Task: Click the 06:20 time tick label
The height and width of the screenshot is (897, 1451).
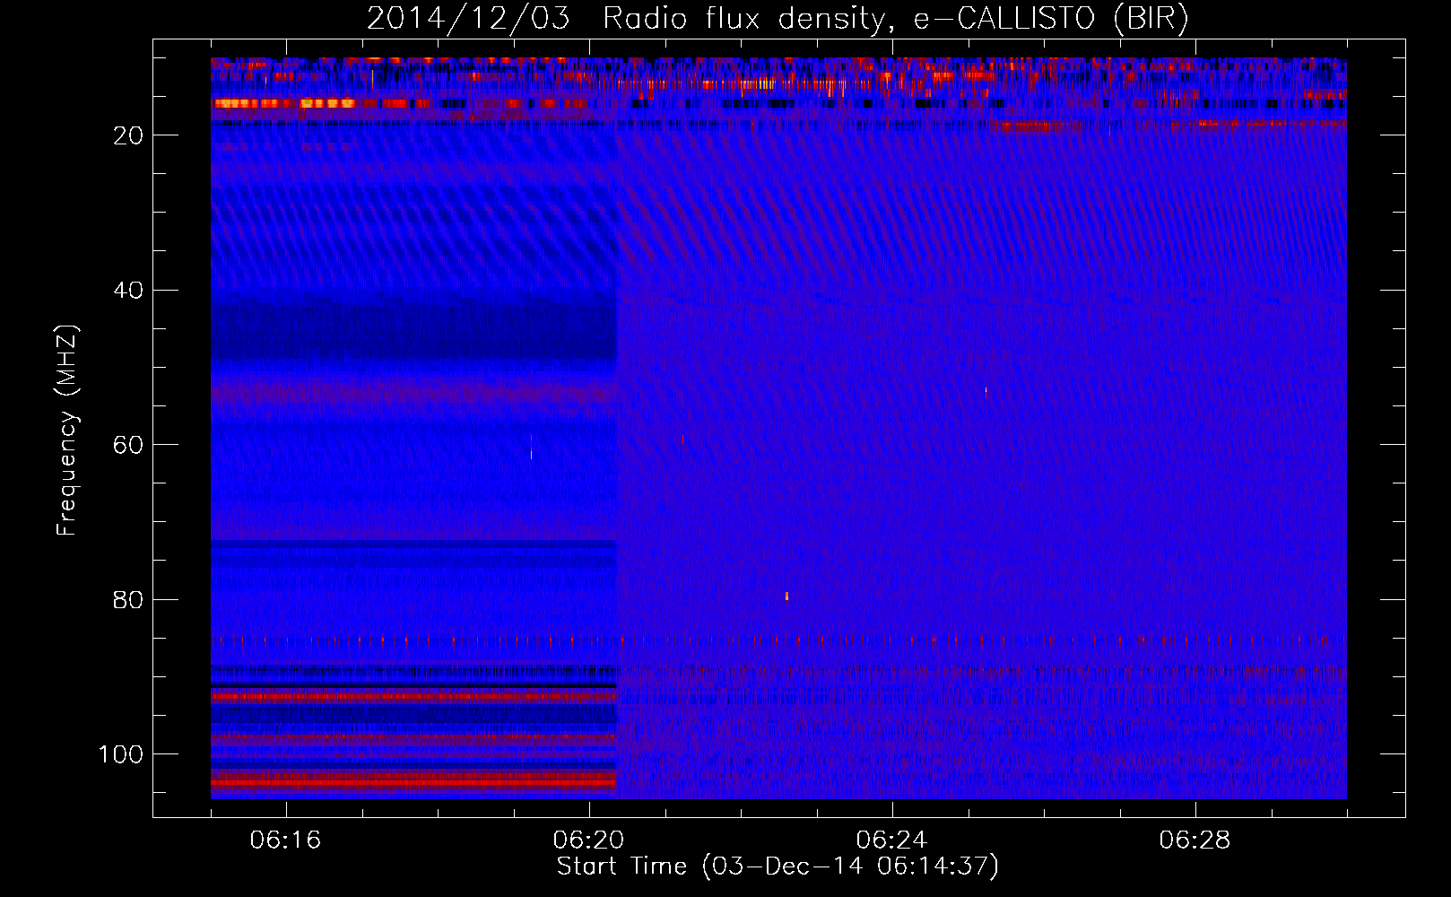Action: [588, 840]
